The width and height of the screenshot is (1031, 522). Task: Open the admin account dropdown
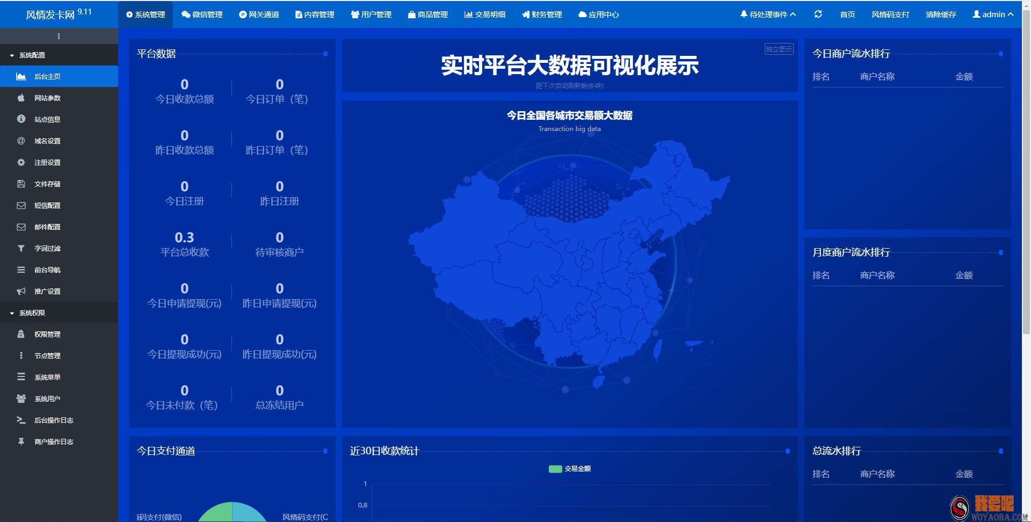(x=993, y=15)
